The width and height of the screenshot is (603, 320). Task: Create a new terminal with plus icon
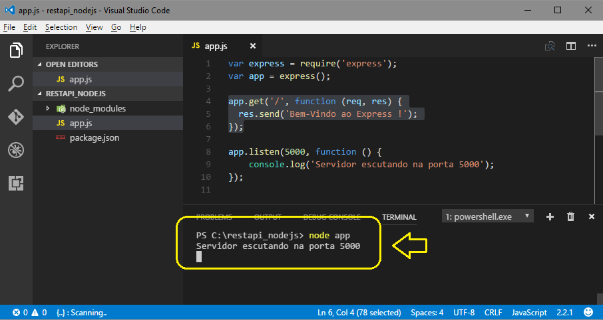(550, 217)
